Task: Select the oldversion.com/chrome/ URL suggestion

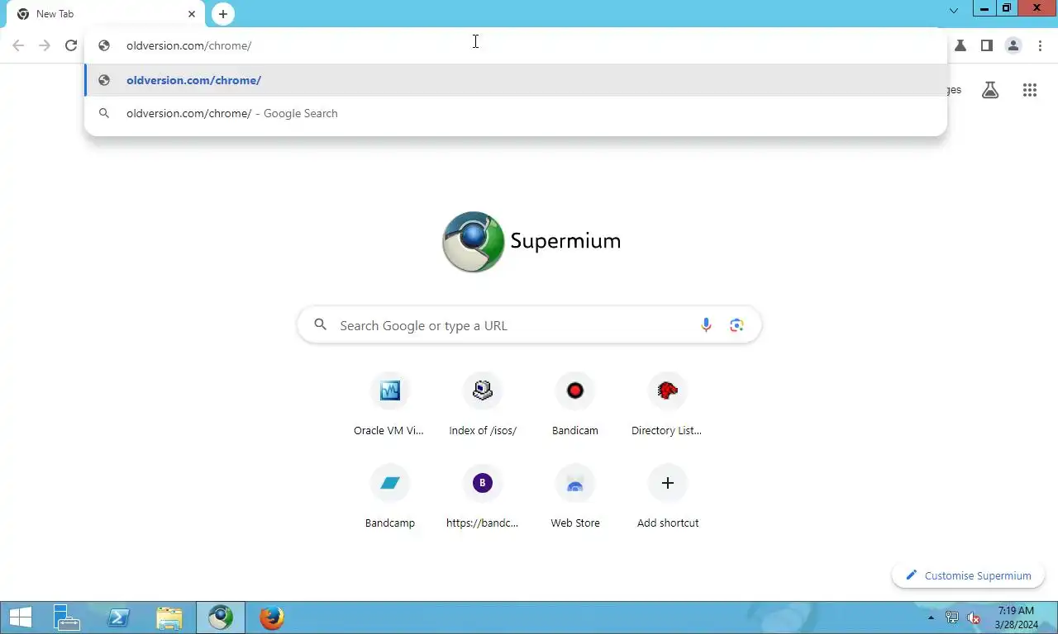Action: point(516,80)
